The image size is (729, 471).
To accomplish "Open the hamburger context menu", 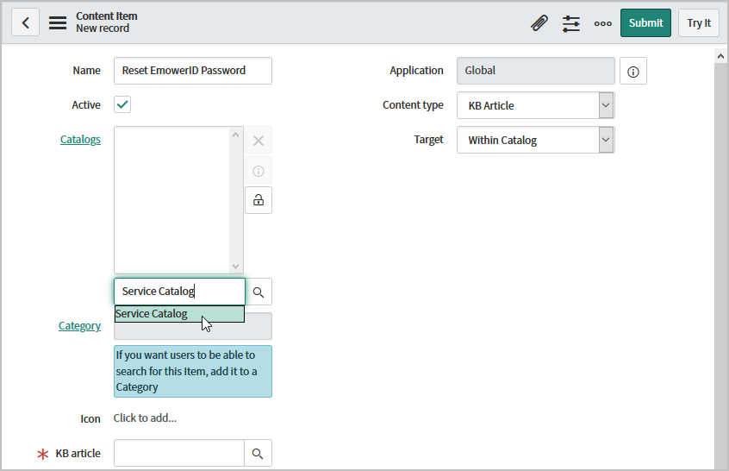I will pyautogui.click(x=58, y=23).
